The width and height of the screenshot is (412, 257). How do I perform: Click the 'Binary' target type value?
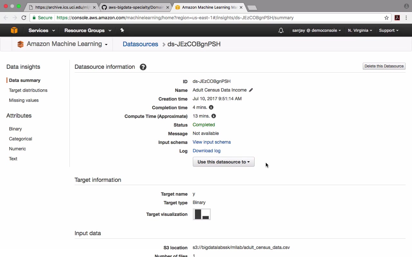(199, 202)
